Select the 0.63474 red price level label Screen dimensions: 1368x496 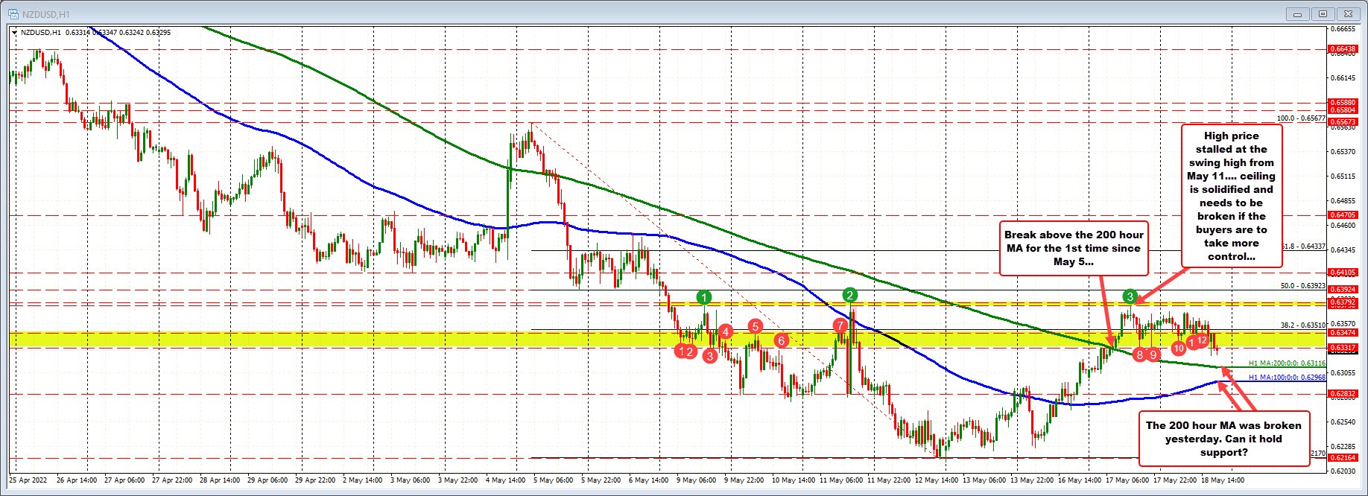click(x=1343, y=333)
